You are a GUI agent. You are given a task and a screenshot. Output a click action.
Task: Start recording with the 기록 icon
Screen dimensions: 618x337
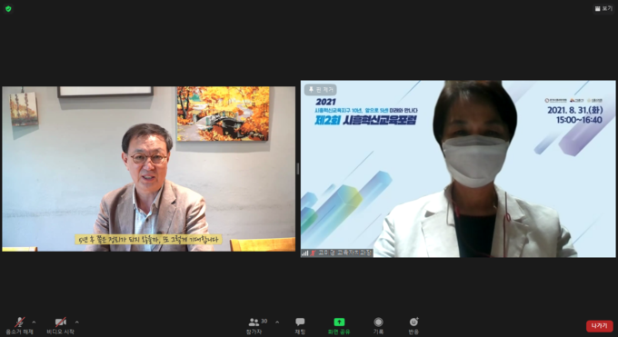click(x=378, y=326)
